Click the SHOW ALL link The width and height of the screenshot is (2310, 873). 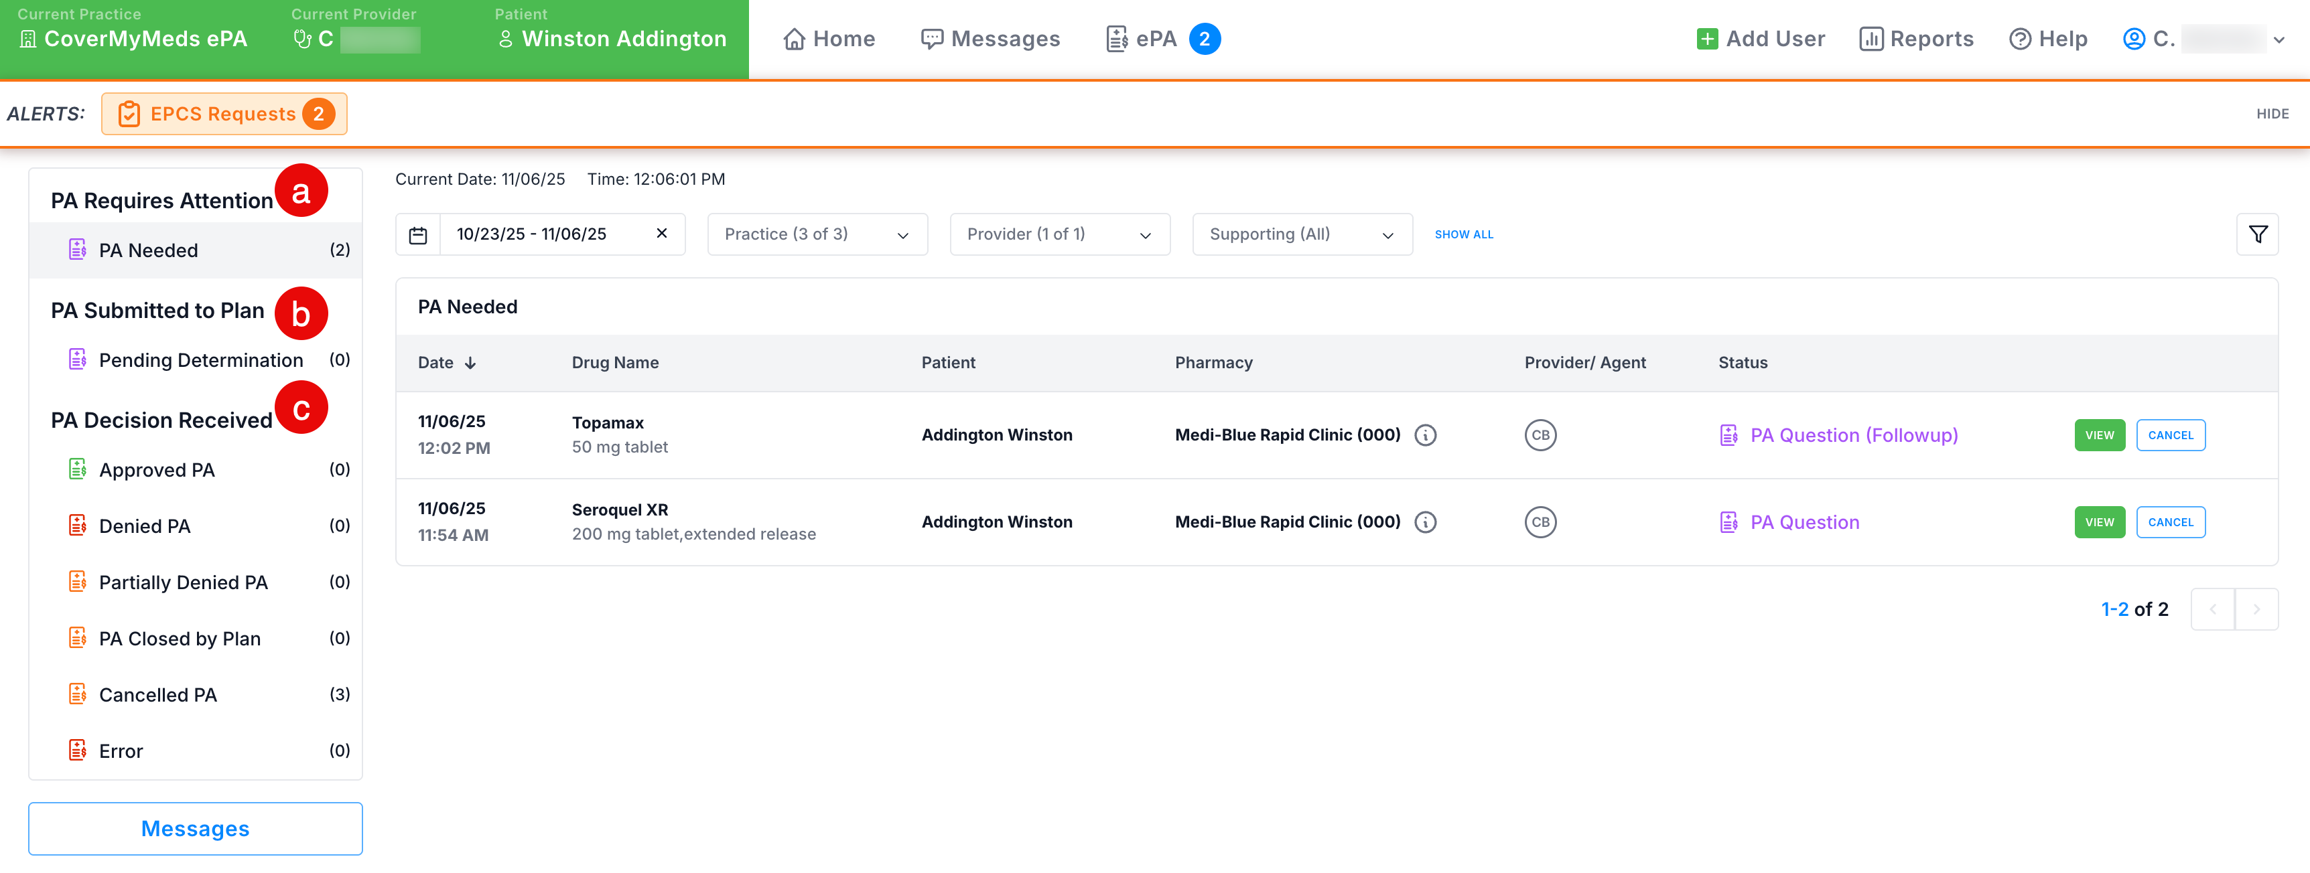[x=1463, y=234]
